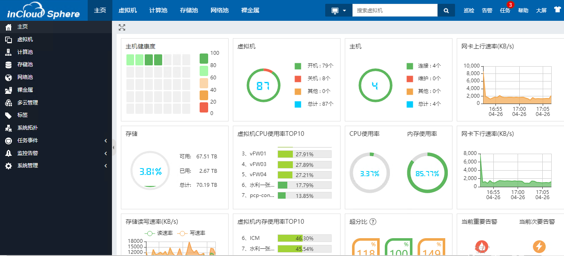Image resolution: width=564 pixels, height=256 pixels.
Task: Click the 任务事件 icon in sidebar
Action: coord(8,141)
